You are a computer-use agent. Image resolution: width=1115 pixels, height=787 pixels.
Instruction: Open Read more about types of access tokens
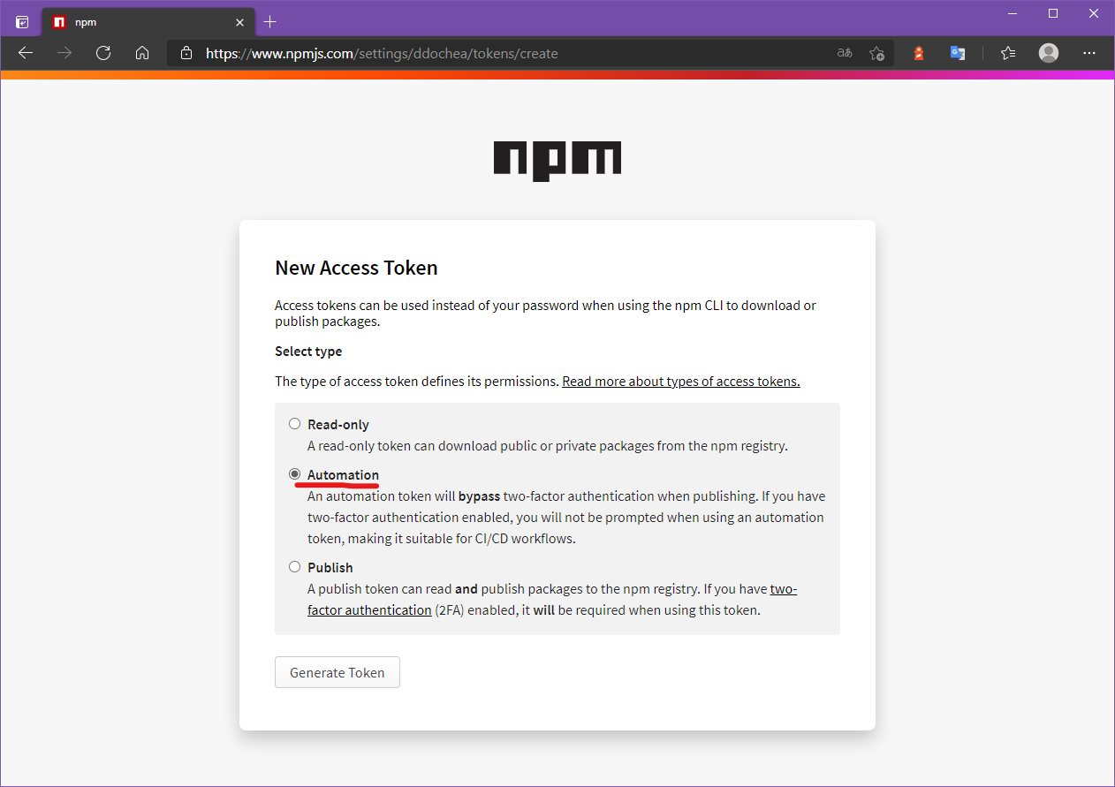click(x=681, y=382)
